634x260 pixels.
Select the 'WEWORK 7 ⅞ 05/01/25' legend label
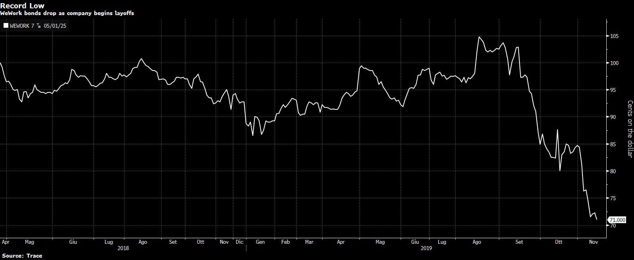(x=38, y=26)
